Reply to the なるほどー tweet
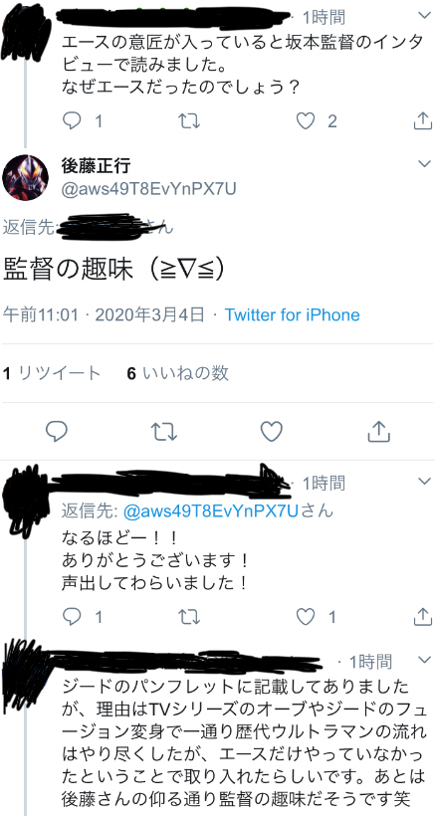Image resolution: width=435 pixels, height=816 pixels. click(x=72, y=617)
